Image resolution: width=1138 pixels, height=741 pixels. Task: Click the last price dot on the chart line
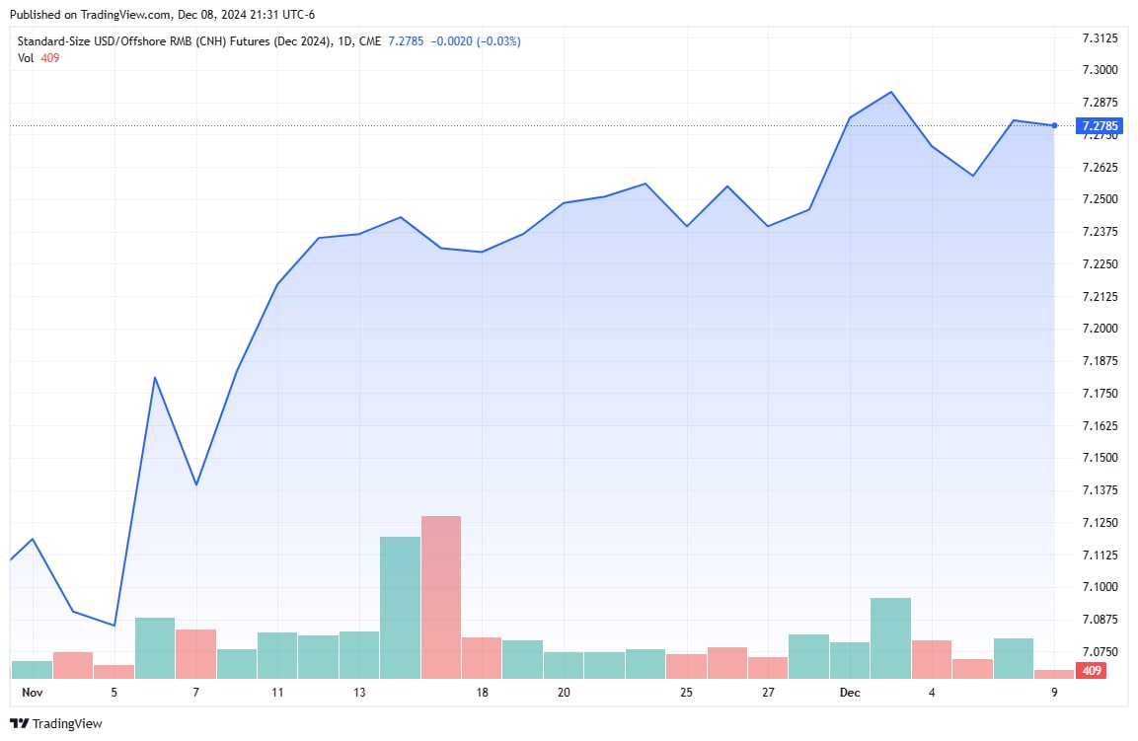pyautogui.click(x=1052, y=125)
